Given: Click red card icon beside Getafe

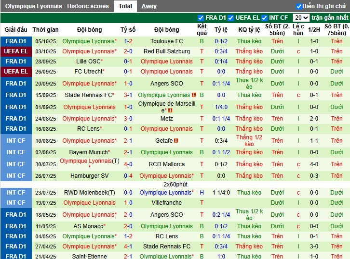Looking at the screenshot, I should [176, 141].
